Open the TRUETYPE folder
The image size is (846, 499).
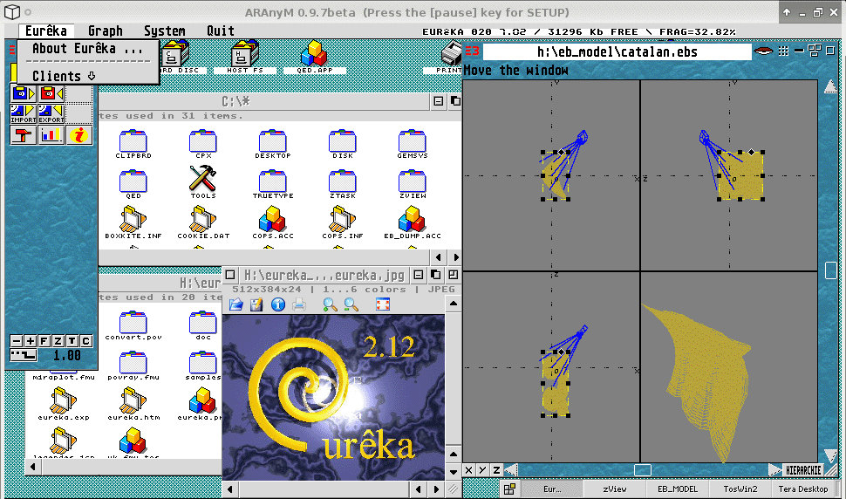click(273, 184)
